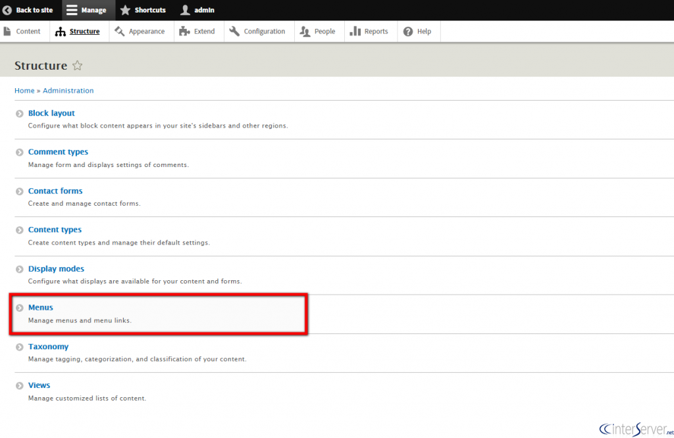Click the Back to site arrow icon
The image size is (674, 438).
7,10
